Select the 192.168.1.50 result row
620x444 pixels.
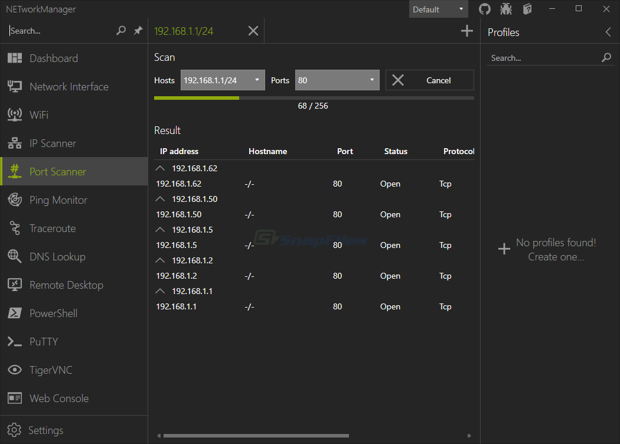[314, 214]
